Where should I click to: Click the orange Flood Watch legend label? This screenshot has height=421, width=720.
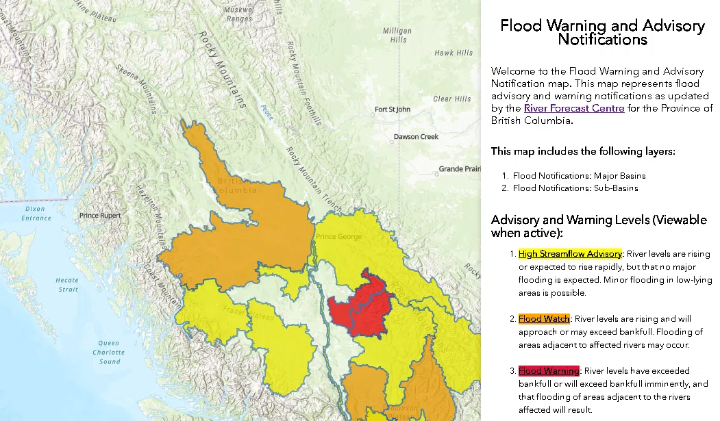(x=544, y=319)
